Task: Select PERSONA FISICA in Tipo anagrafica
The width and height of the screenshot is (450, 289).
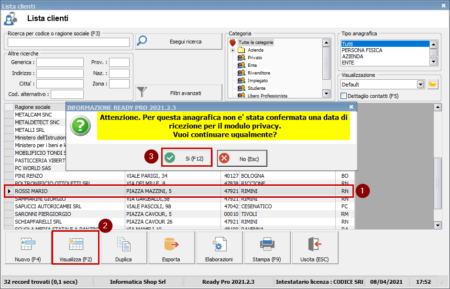Action: (385, 50)
